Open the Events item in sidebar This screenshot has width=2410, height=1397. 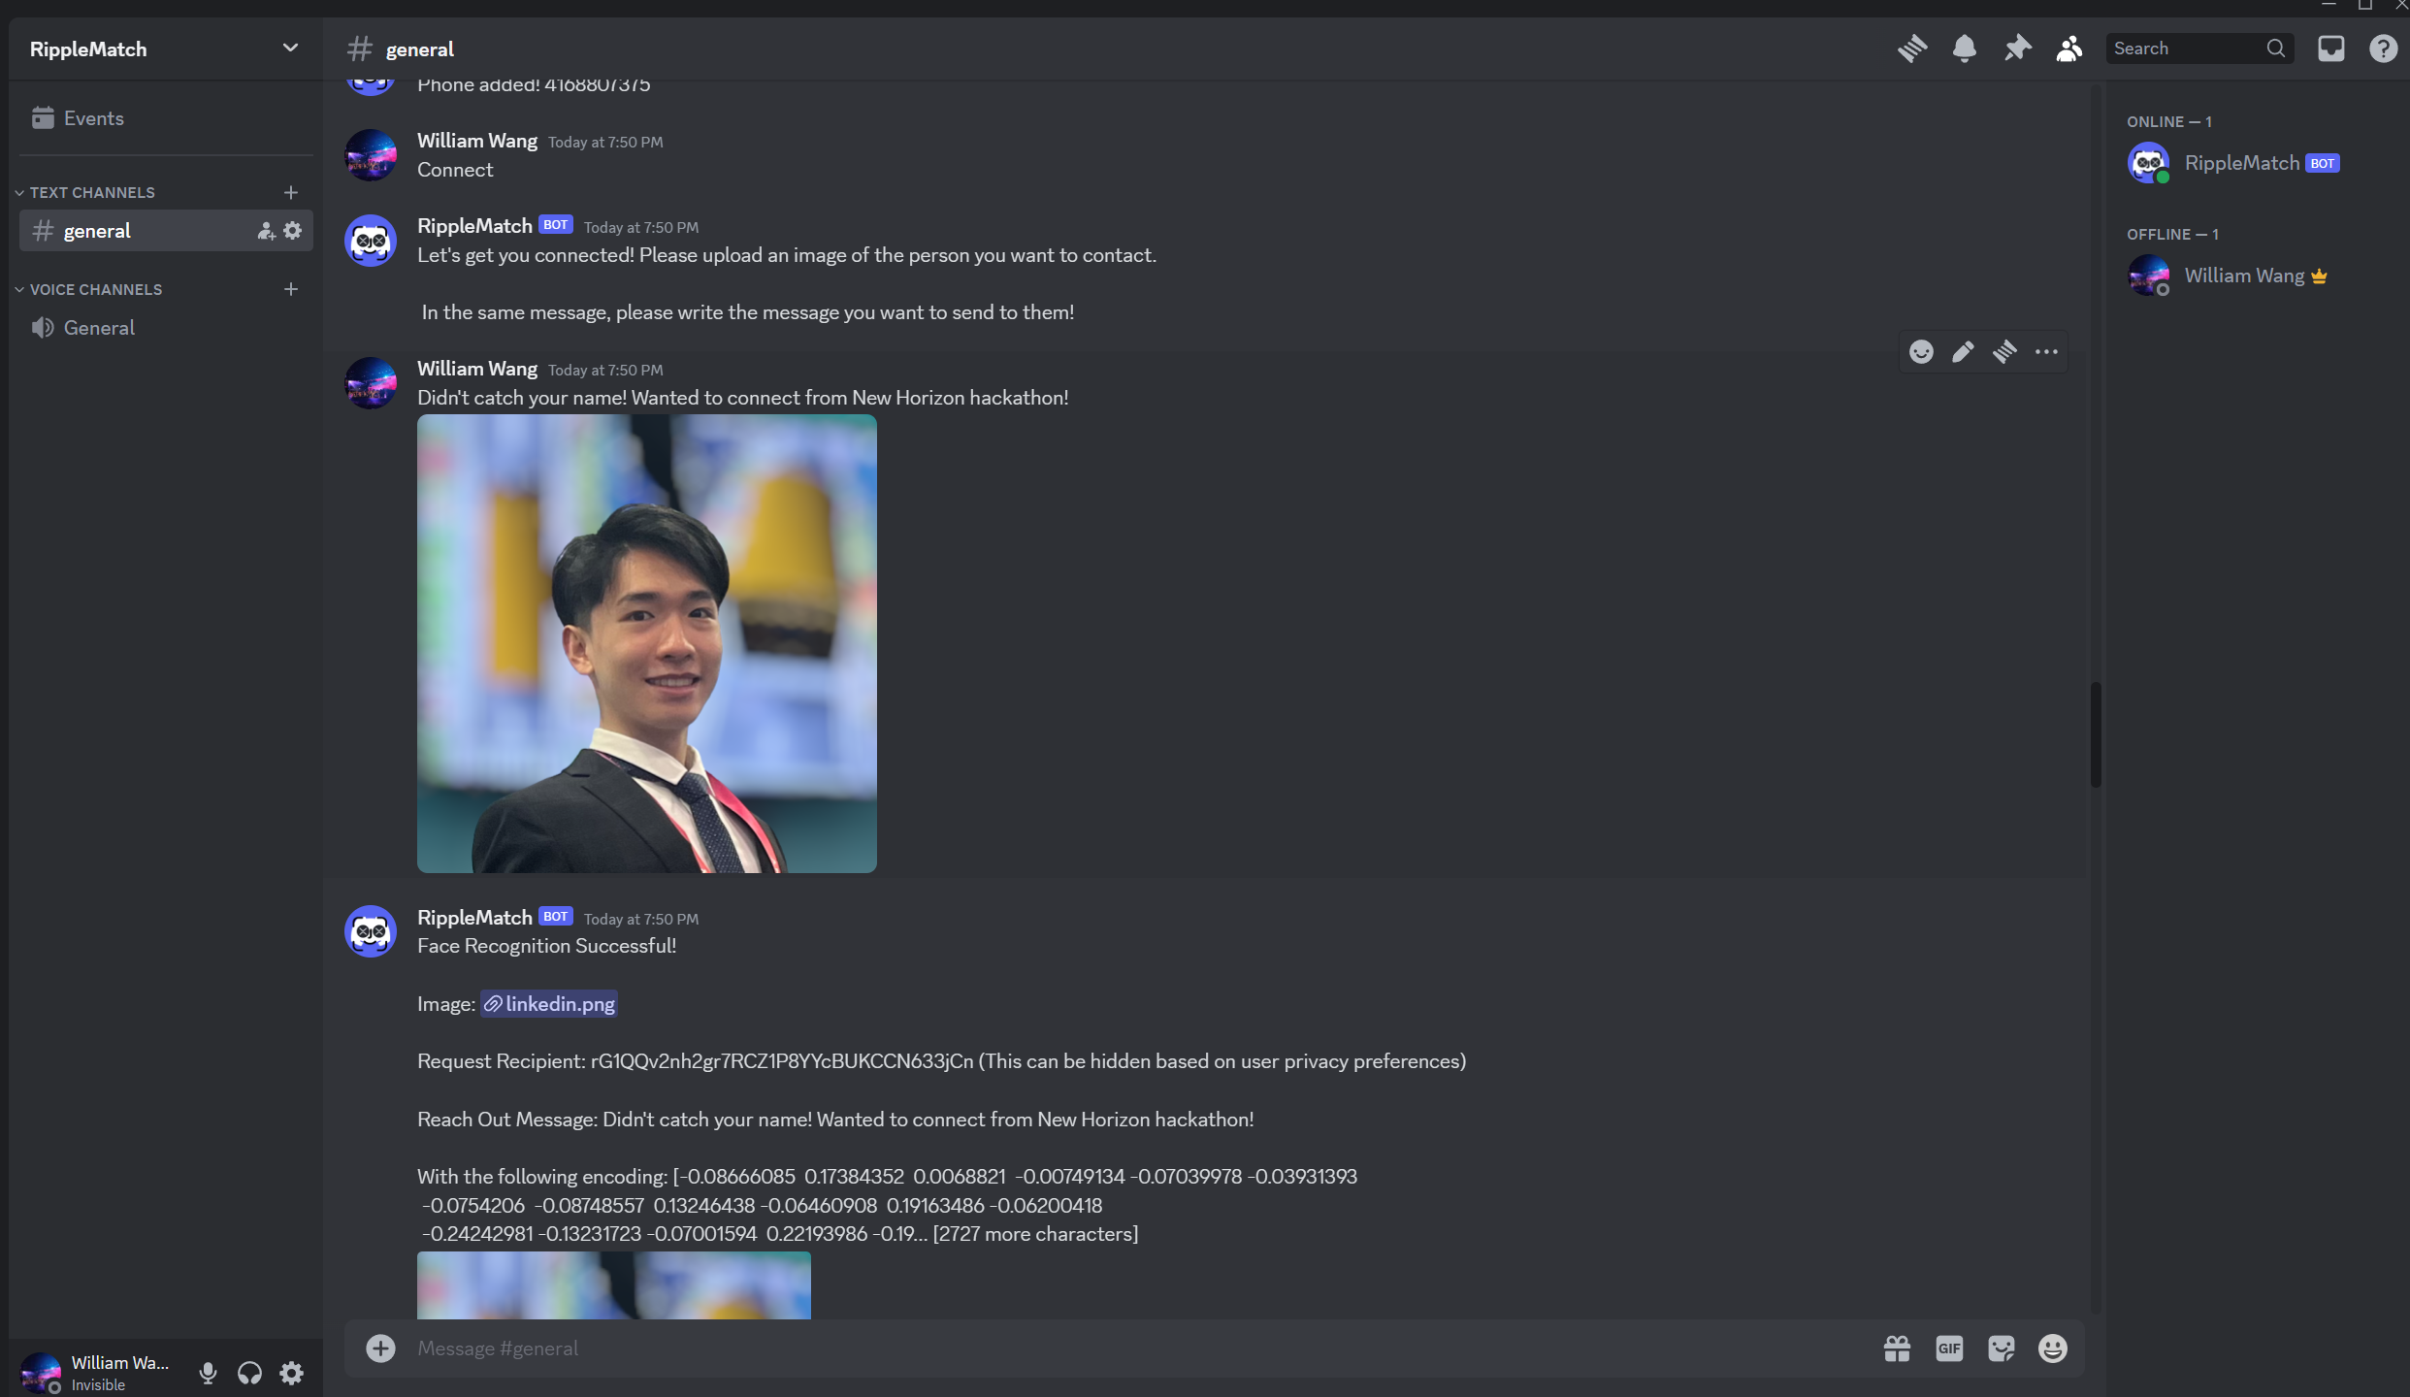(x=93, y=118)
